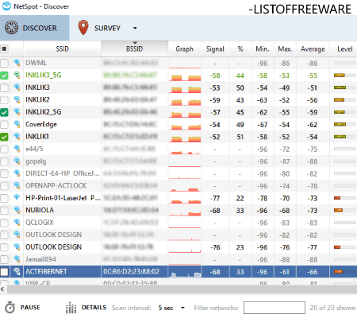The height and width of the screenshot is (318, 357).
Task: Uncheck the INKLIK1 network checkbox
Action: click(4, 137)
